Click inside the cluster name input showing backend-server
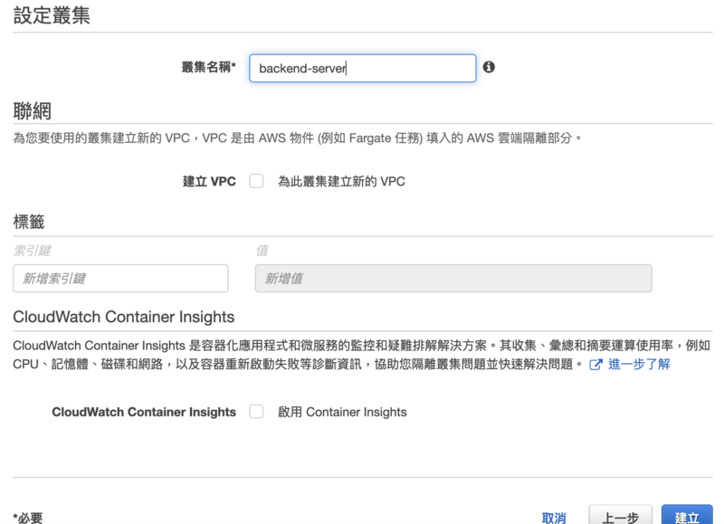Screen dimensions: 724x524 (x=362, y=67)
